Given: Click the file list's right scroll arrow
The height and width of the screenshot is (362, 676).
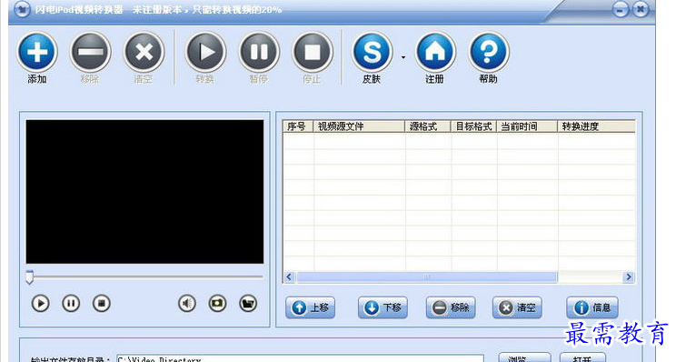Looking at the screenshot, I should click(629, 277).
